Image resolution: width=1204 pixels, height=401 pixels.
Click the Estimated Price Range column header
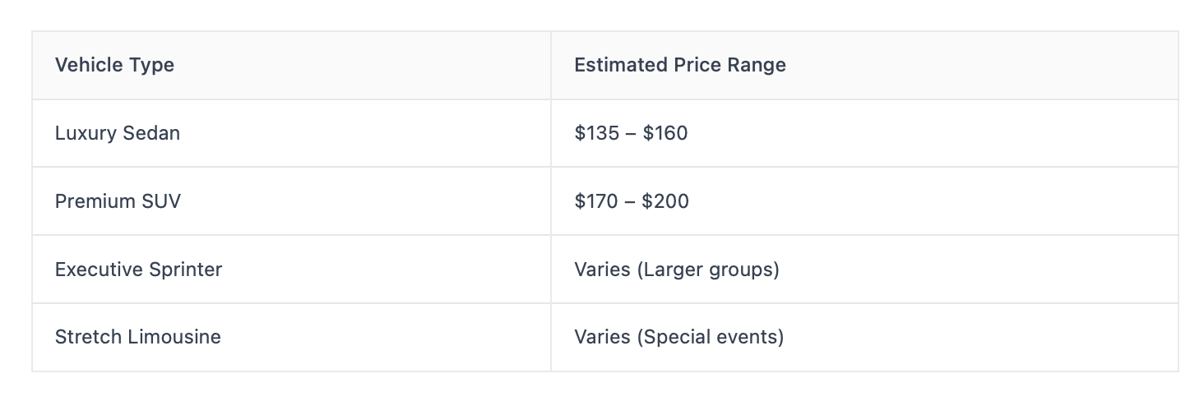[x=679, y=65]
